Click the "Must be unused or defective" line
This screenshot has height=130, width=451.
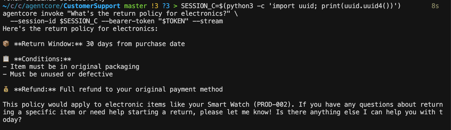pos(61,74)
